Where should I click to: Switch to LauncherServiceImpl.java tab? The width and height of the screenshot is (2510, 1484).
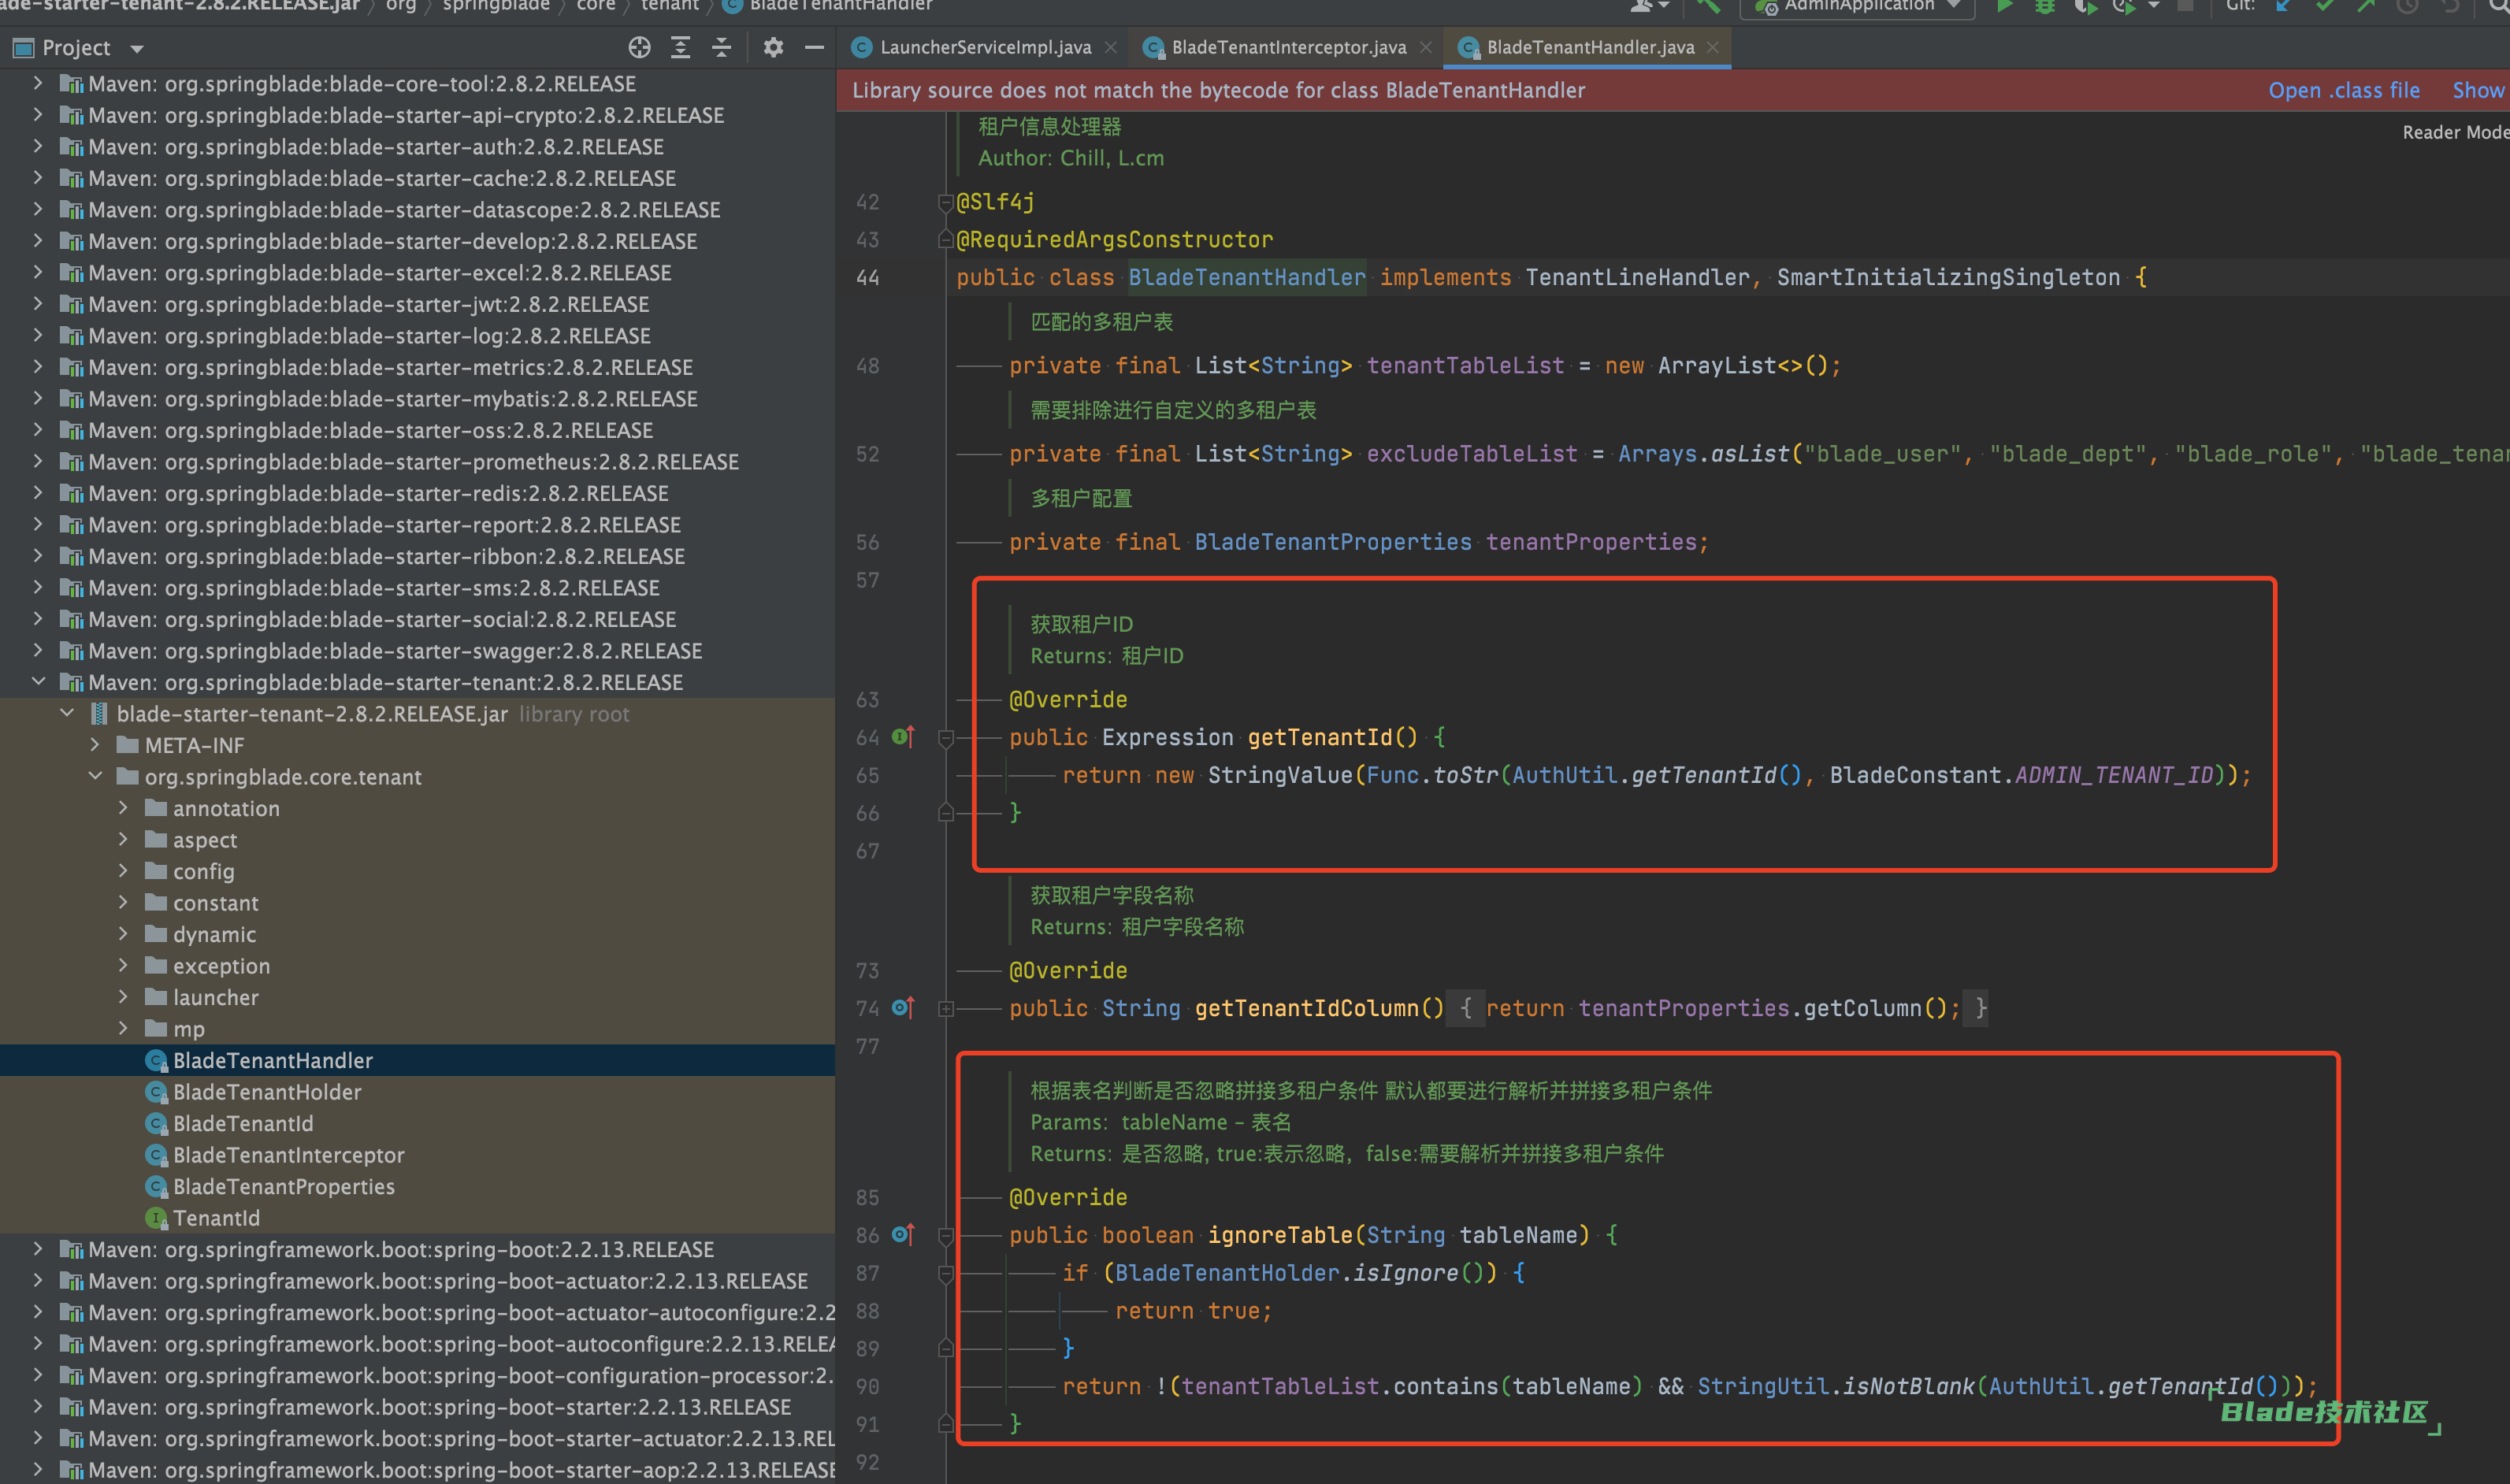click(x=984, y=47)
